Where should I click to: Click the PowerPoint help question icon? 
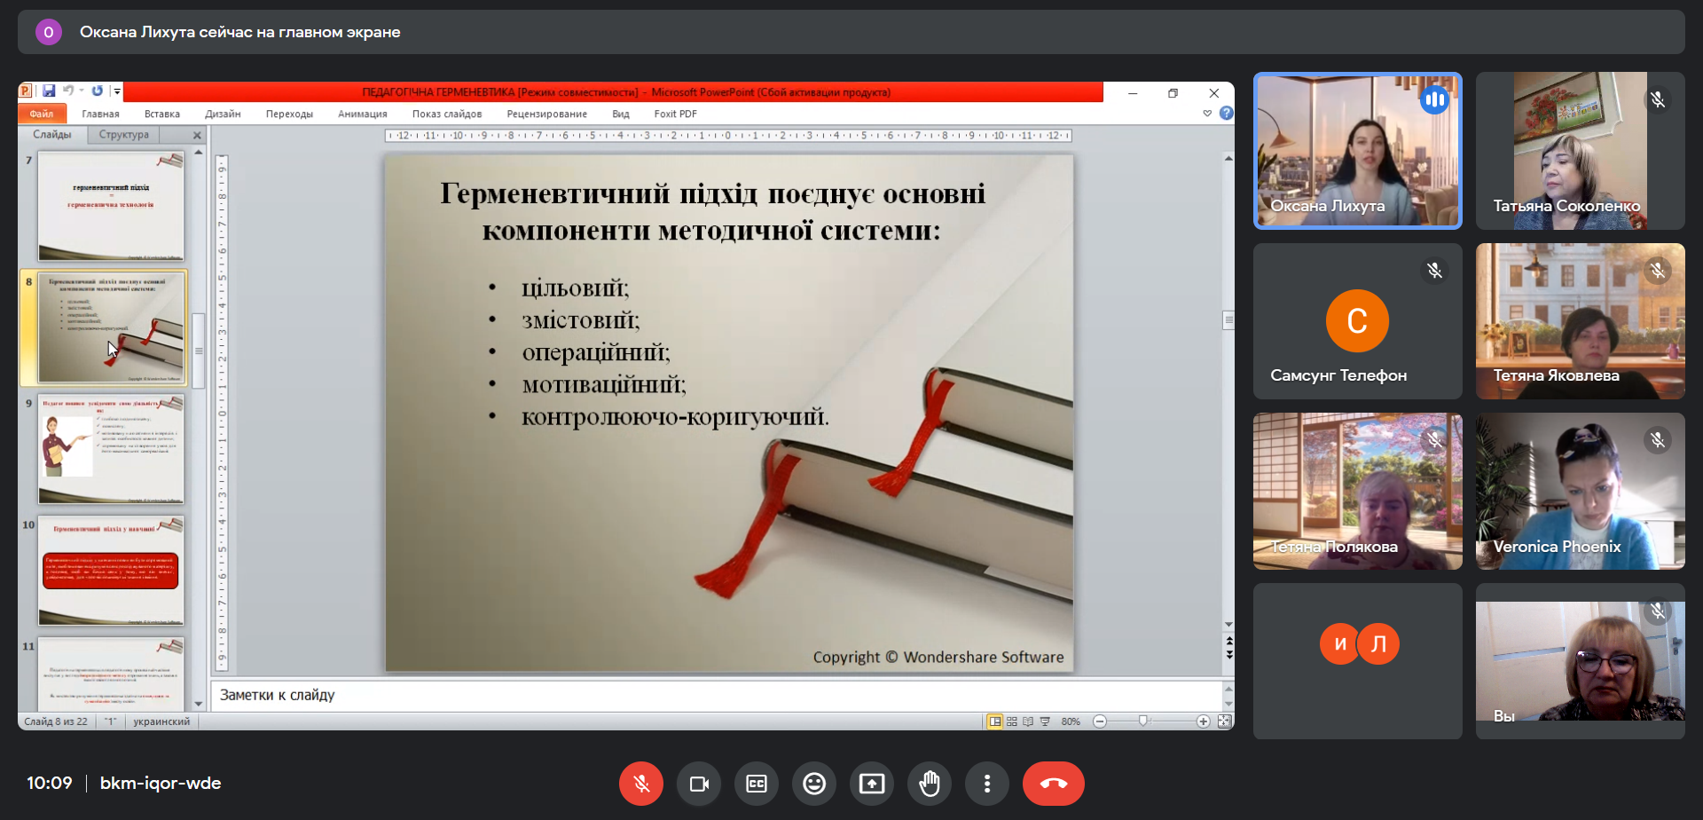(1226, 114)
